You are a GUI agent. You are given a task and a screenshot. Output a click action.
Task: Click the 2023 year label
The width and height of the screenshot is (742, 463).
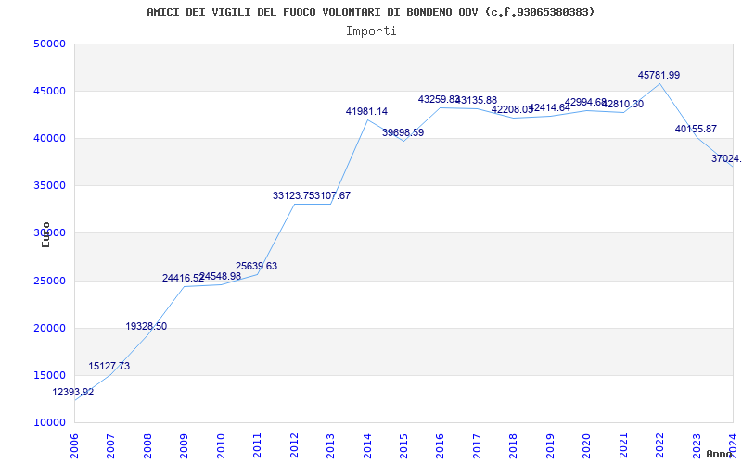pos(697,445)
